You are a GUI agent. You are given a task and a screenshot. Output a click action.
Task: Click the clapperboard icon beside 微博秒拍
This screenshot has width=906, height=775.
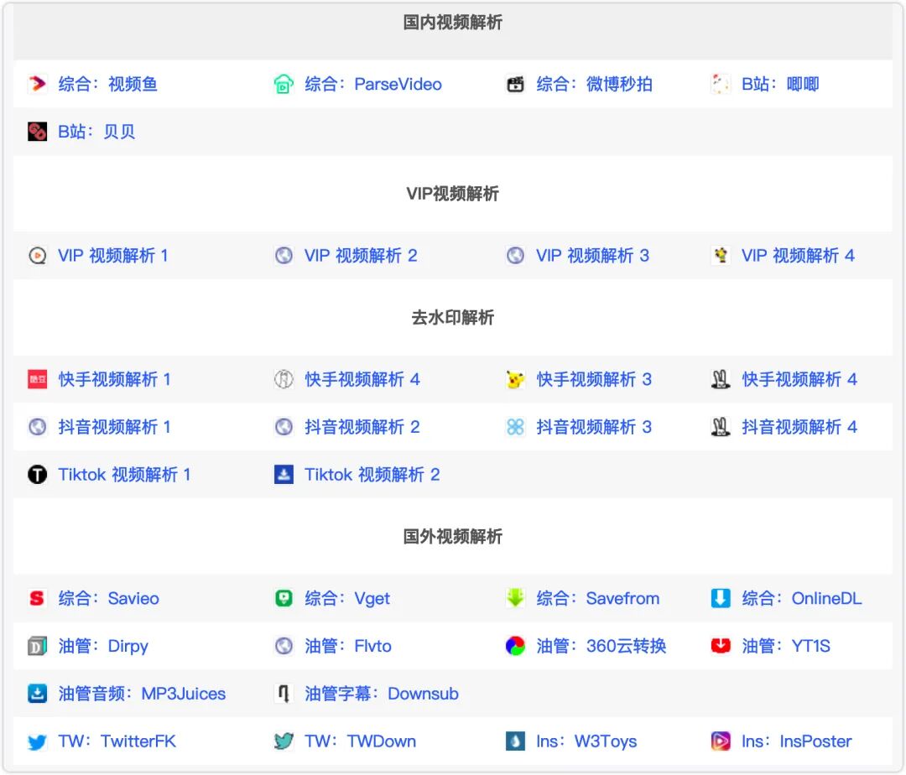pos(515,85)
